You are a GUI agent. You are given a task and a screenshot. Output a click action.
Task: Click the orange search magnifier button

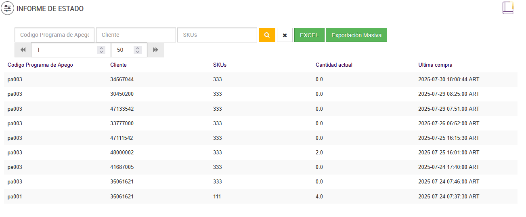[267, 35]
